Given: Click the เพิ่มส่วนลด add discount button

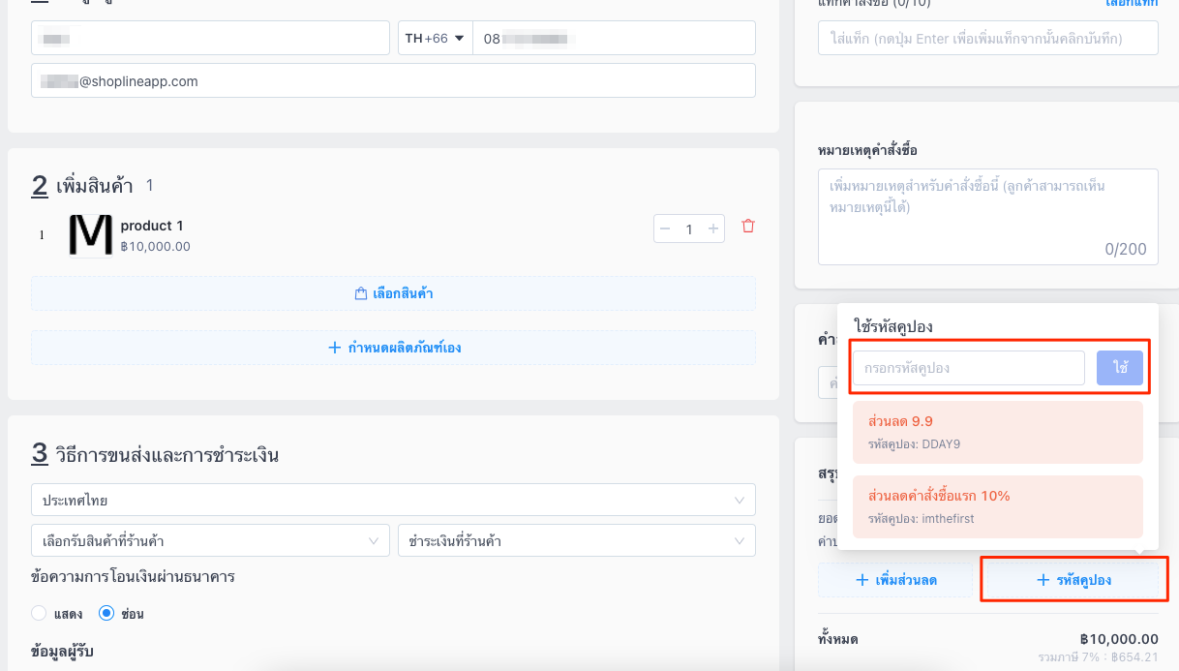Looking at the screenshot, I should pyautogui.click(x=895, y=580).
